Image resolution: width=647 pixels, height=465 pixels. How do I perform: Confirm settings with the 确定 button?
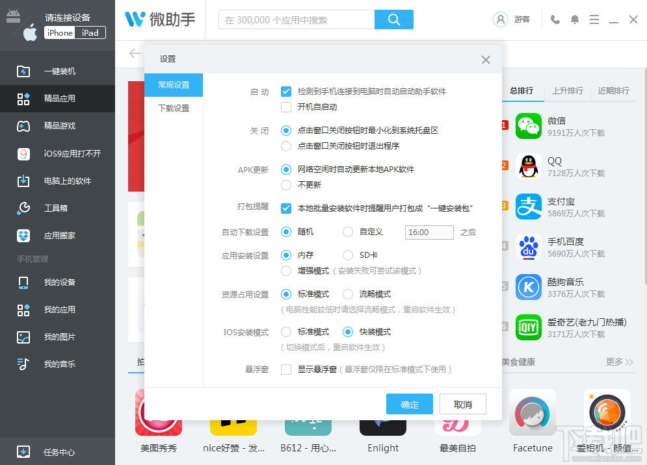(409, 404)
